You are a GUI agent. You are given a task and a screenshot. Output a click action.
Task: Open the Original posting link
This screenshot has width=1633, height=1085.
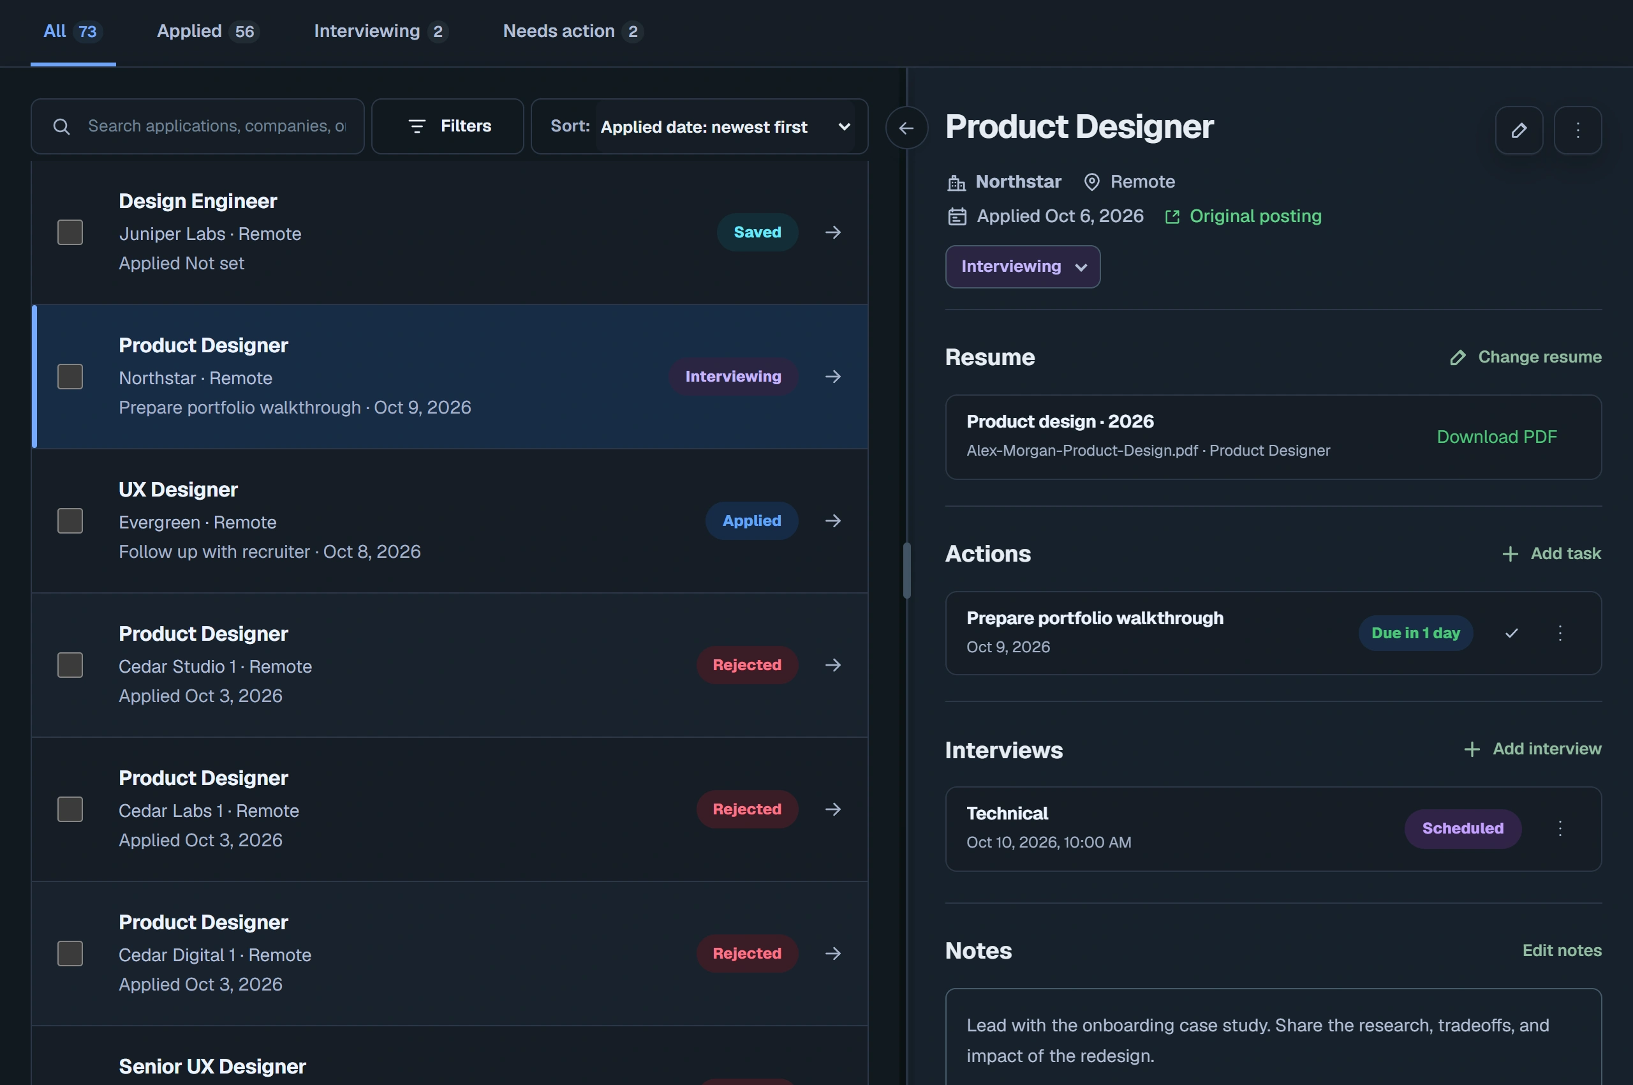1243,216
